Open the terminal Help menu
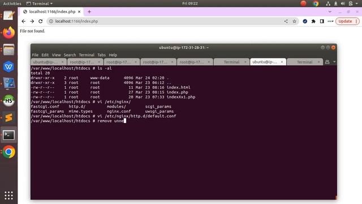The width and height of the screenshot is (362, 204). pyautogui.click(x=113, y=55)
